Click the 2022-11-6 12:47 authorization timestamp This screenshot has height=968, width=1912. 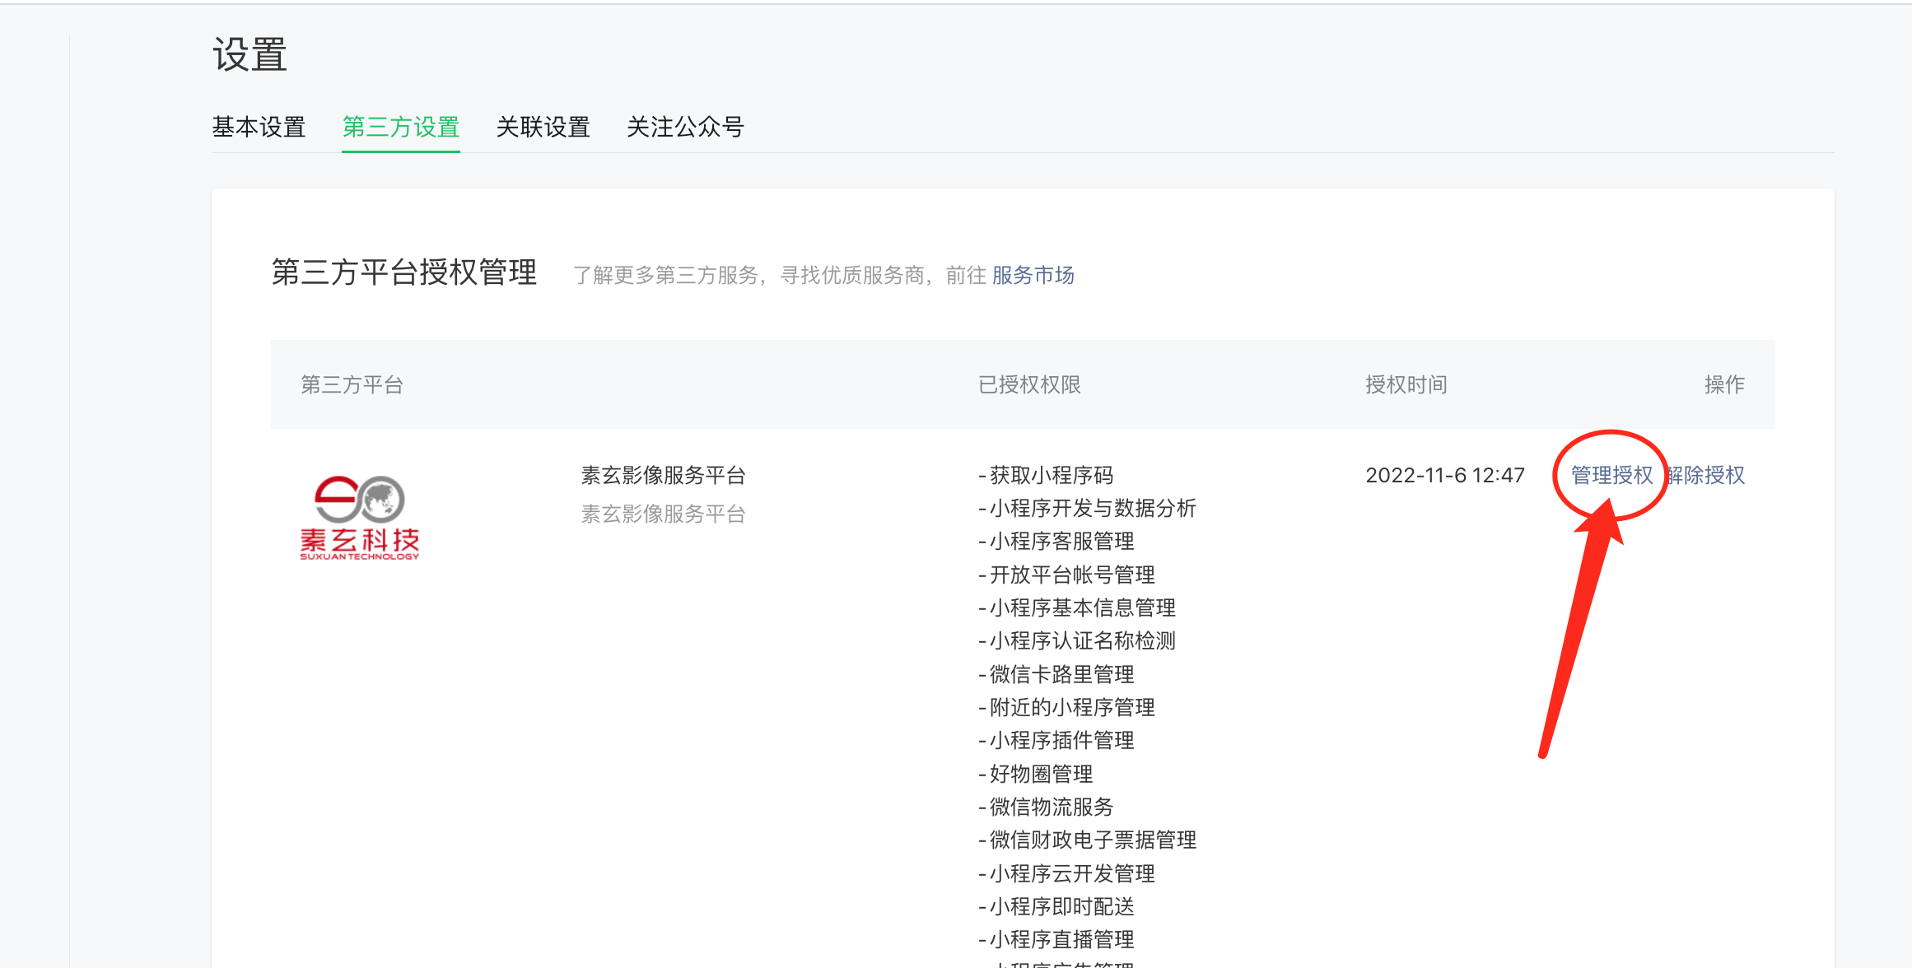(x=1444, y=475)
